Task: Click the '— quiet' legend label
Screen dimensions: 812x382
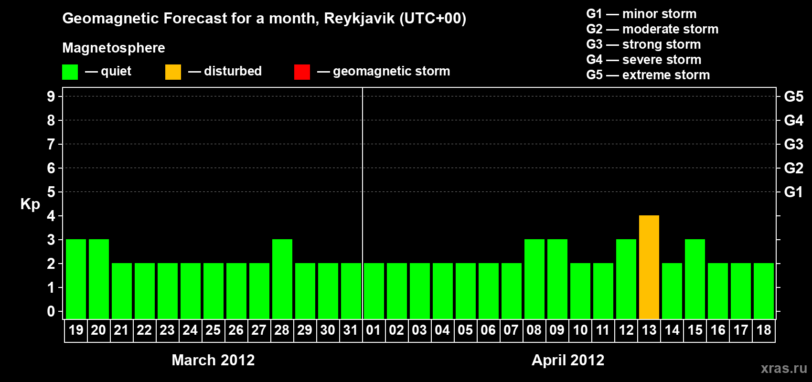Action: (x=108, y=71)
